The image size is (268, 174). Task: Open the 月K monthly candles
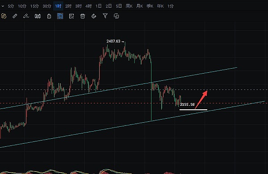tap(140, 6)
